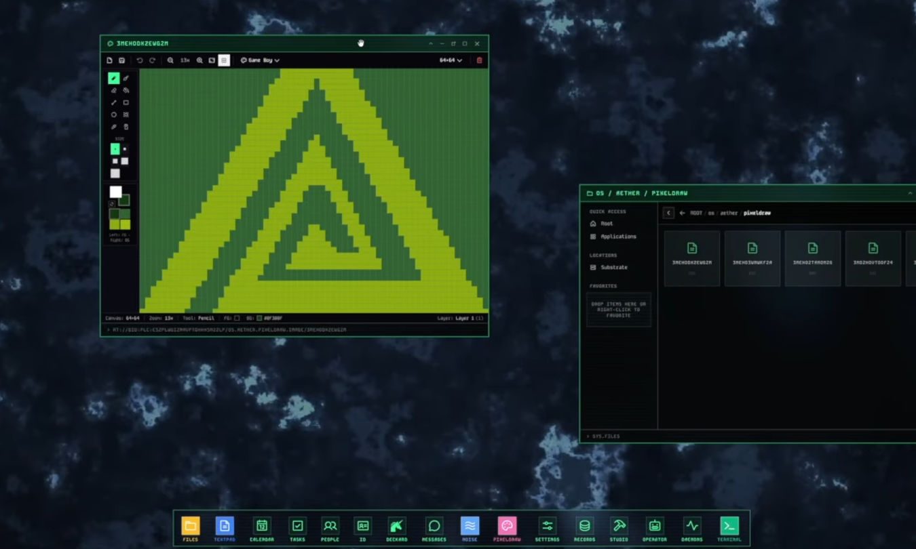Select the selection marquee tool
The height and width of the screenshot is (549, 916).
126,115
